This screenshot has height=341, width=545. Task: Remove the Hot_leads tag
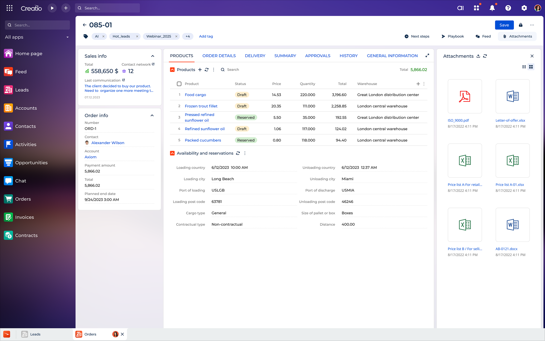[137, 36]
